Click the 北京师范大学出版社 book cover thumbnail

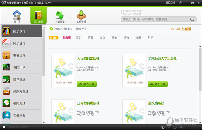pos(135,71)
